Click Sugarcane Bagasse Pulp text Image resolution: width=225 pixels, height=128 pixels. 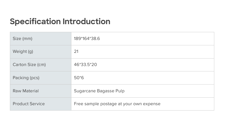point(99,91)
